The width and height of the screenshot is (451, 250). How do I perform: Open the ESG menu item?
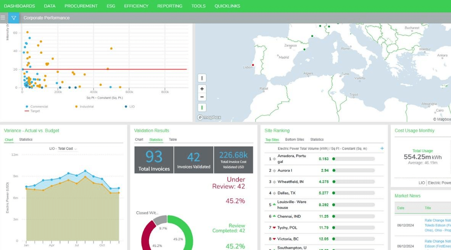click(111, 6)
